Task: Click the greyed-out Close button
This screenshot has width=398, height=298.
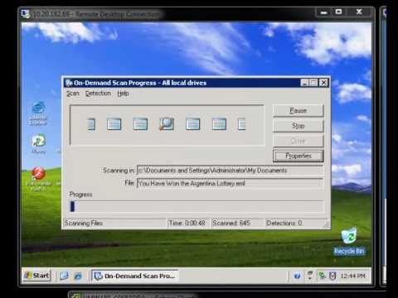Action: pos(298,142)
